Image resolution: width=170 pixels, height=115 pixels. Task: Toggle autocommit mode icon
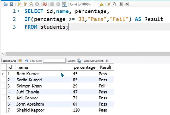tap(64, 4)
